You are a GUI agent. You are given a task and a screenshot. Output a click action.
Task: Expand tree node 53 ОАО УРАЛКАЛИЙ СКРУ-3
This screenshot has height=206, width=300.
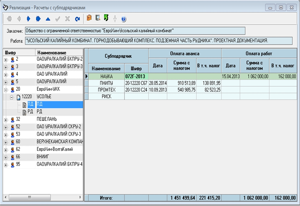(x=6, y=135)
